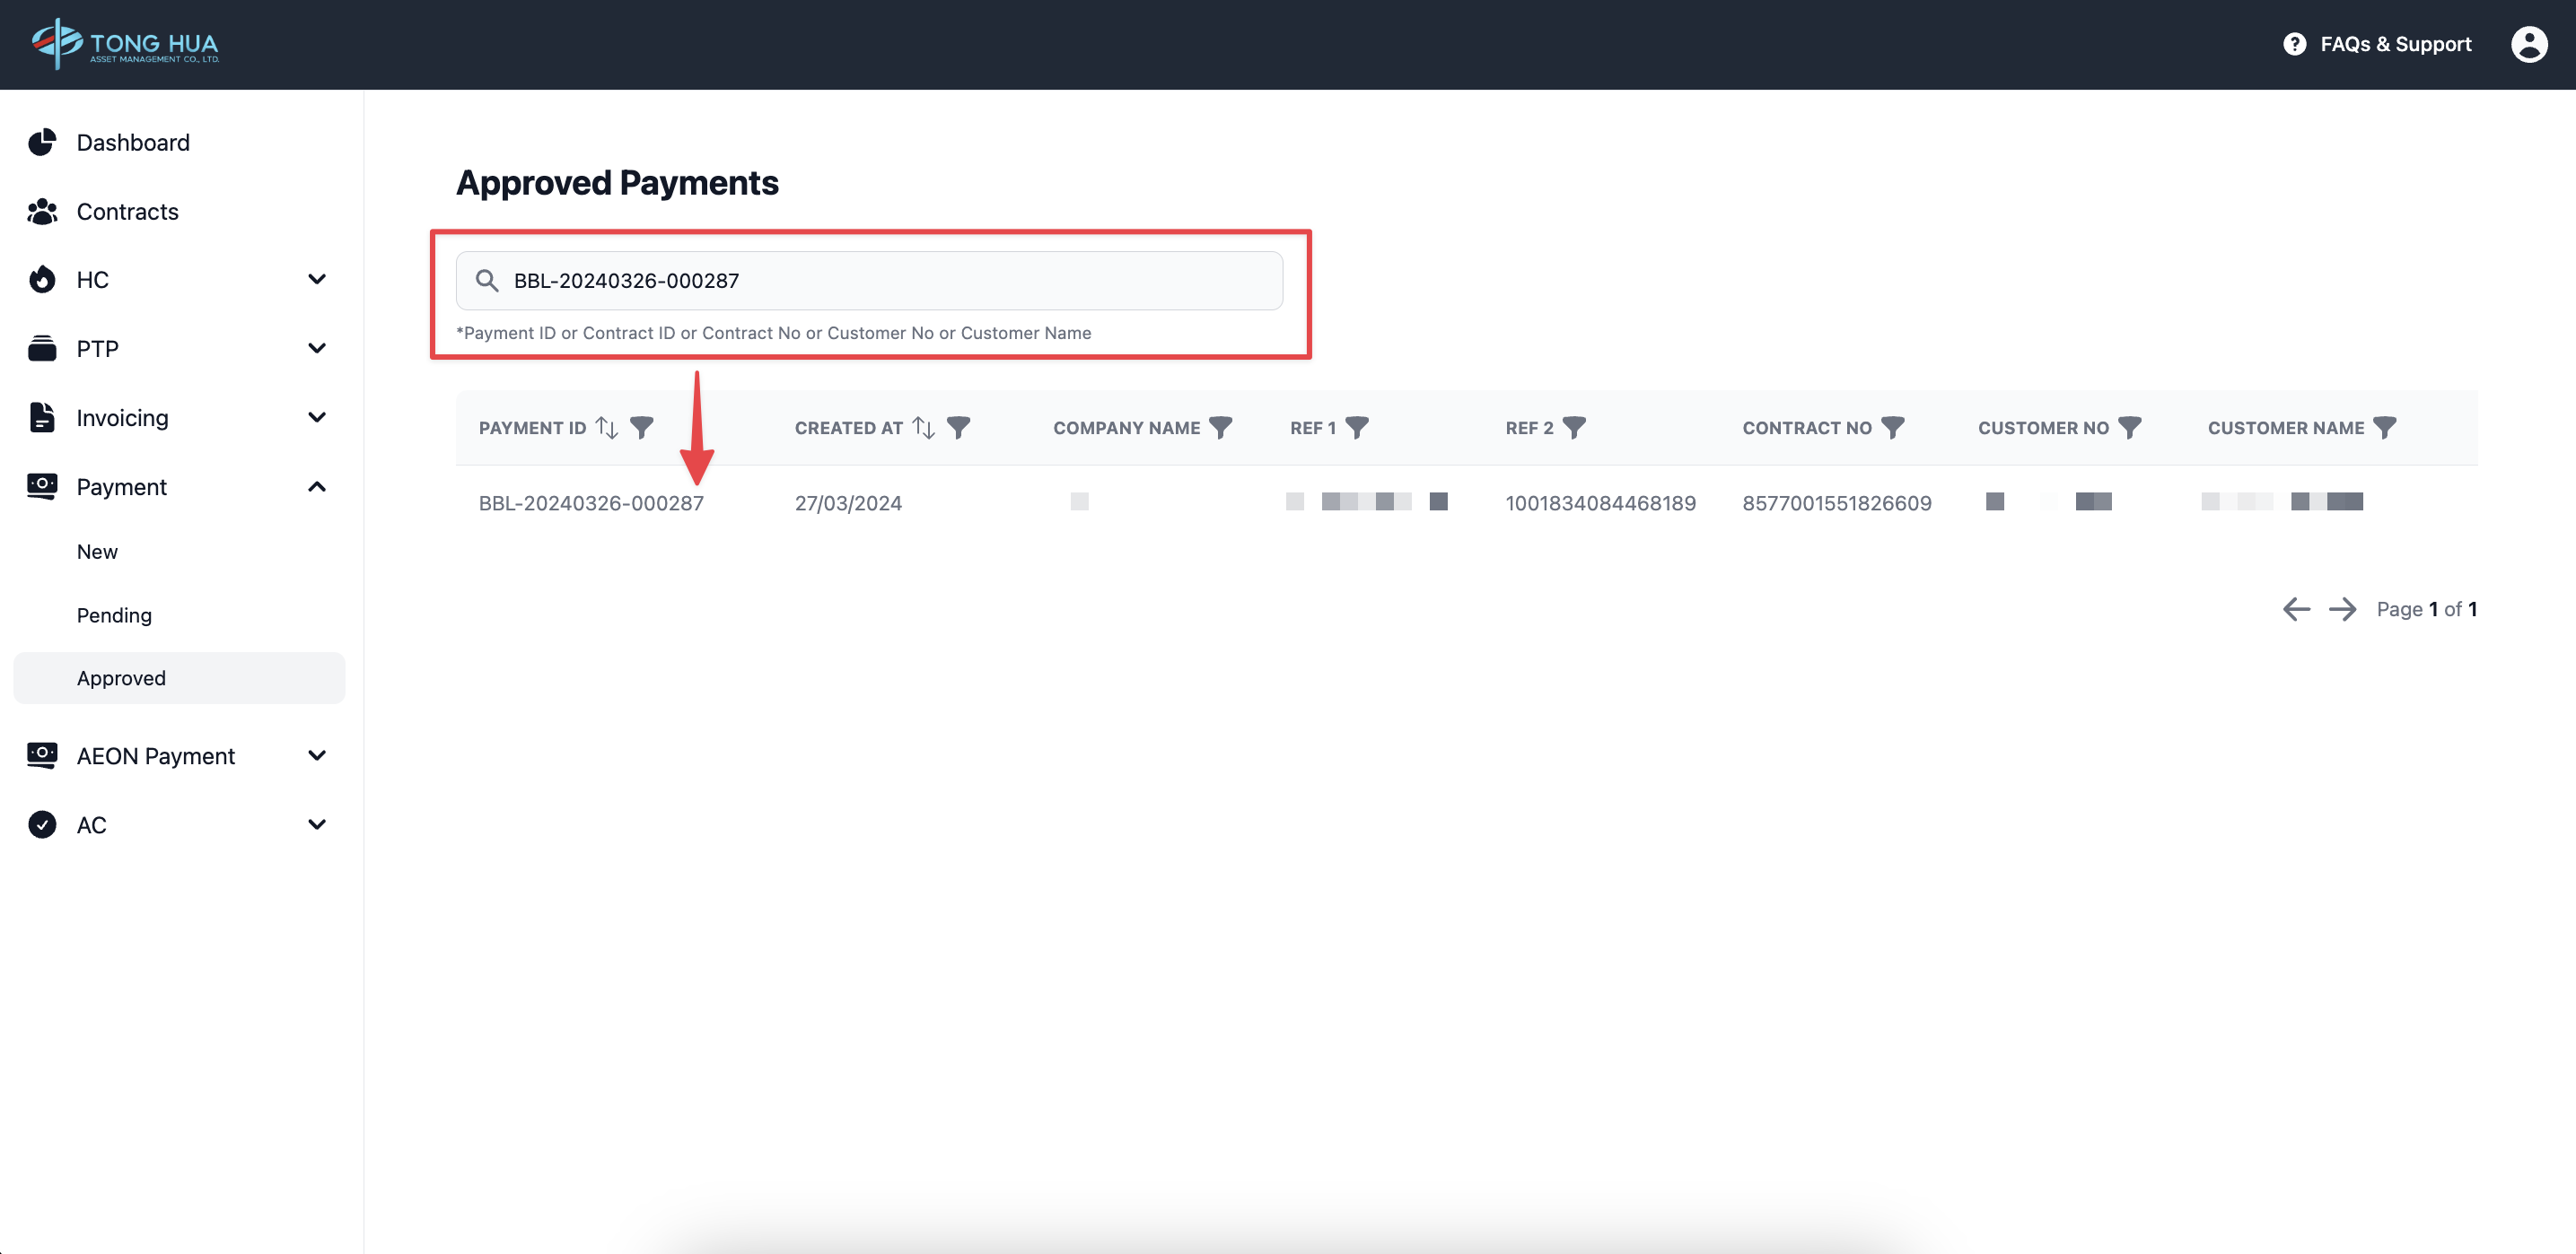Click the Payment ID filter funnel icon
2576x1254 pixels.
(x=642, y=428)
